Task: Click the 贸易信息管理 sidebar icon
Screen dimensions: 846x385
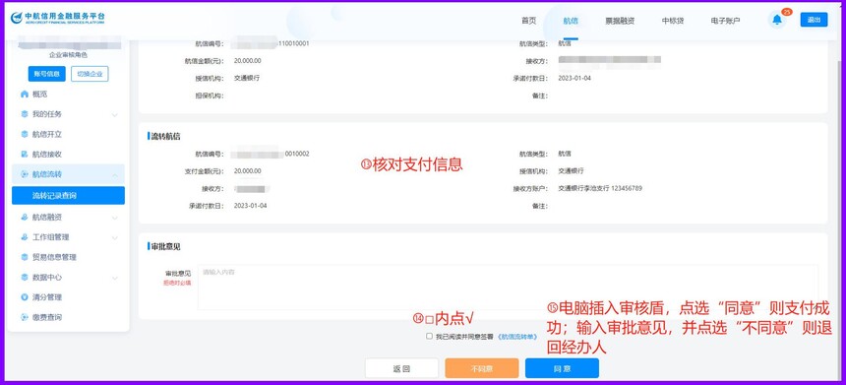Action: tap(25, 257)
